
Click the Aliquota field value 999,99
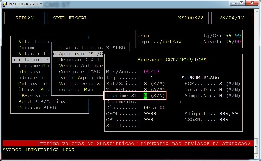(x=228, y=114)
